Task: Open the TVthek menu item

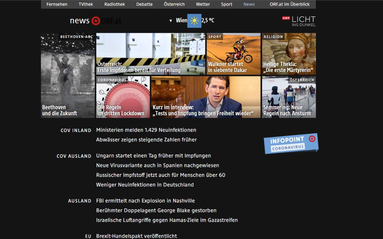Action: click(x=86, y=4)
